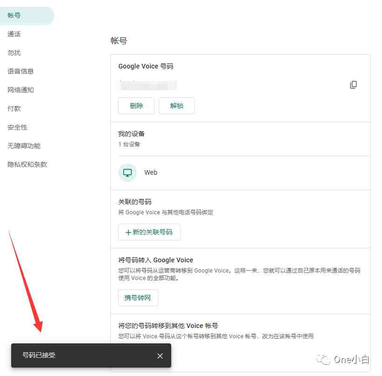Click the 解锁 button

(x=177, y=106)
